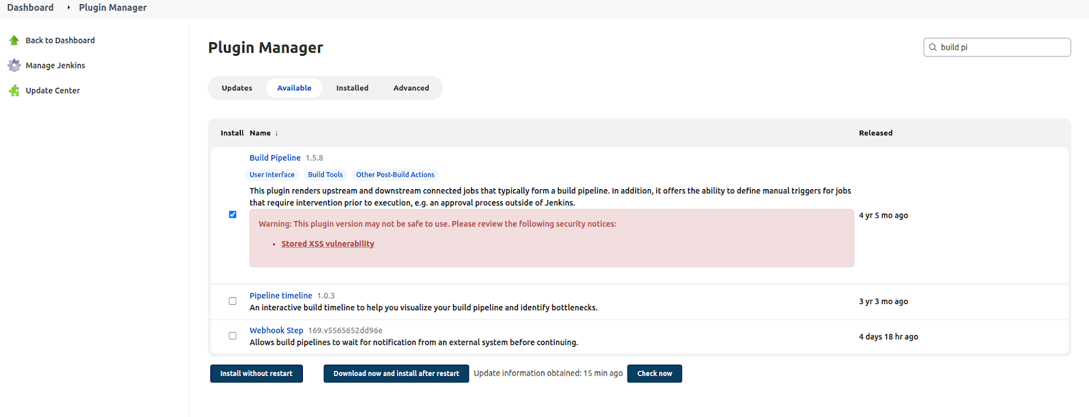Open the Build Pipeline plugin link
Image resolution: width=1089 pixels, height=417 pixels.
[x=275, y=158]
